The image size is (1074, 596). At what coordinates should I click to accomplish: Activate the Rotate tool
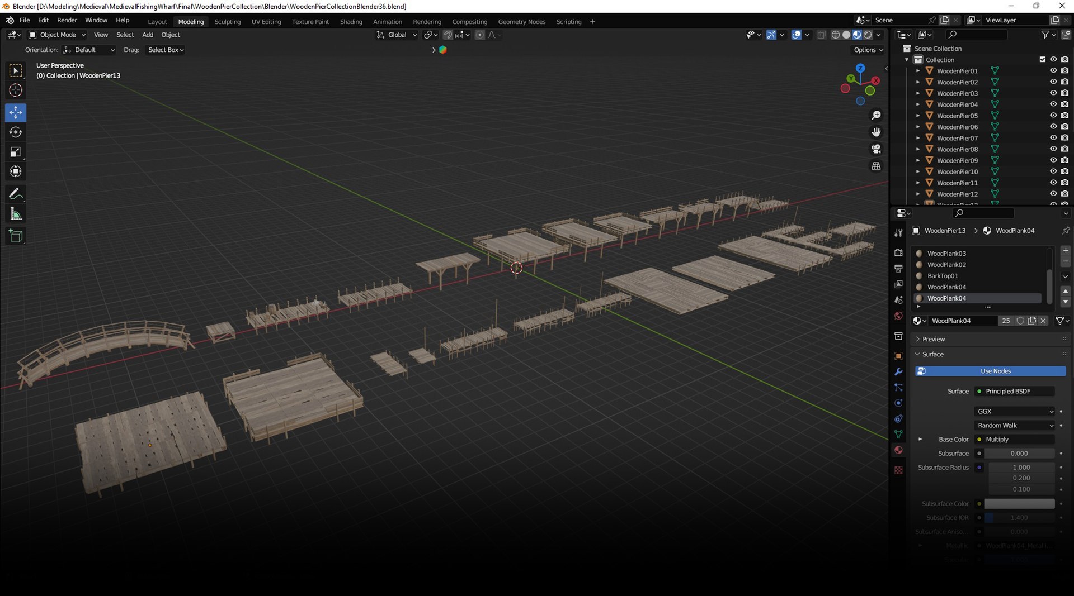16,132
